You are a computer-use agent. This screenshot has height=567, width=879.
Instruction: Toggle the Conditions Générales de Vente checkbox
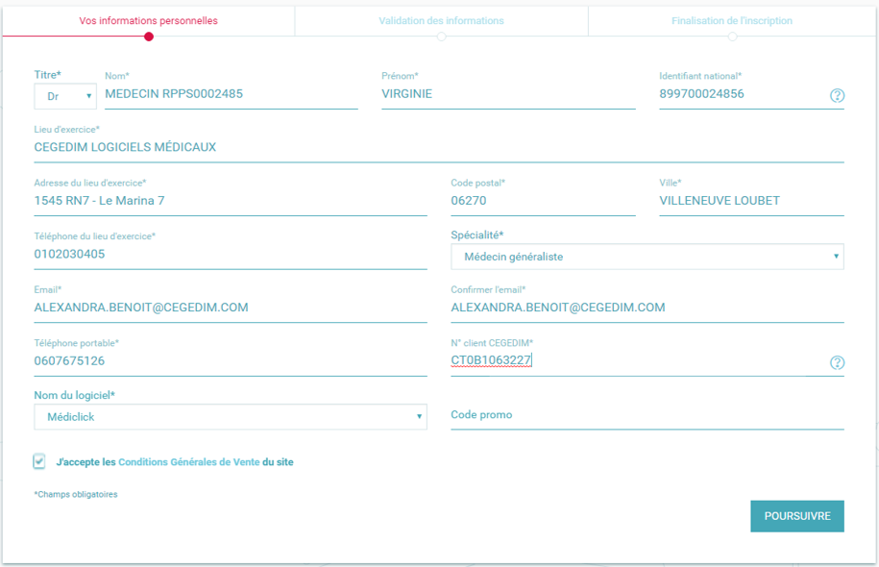39,462
